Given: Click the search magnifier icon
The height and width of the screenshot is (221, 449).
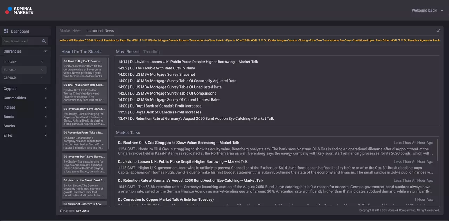Looking at the screenshot, I should tap(44, 41).
